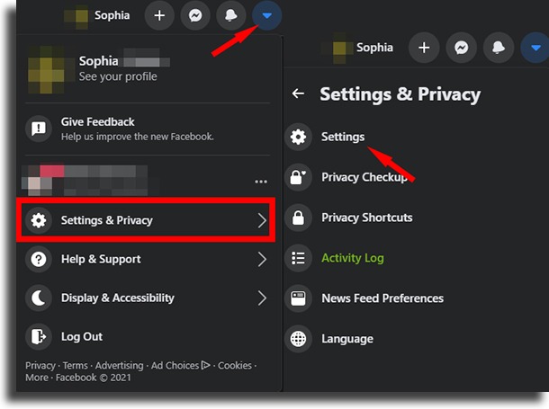Select Give Feedback entry
The height and width of the screenshot is (409, 549).
pos(146,129)
